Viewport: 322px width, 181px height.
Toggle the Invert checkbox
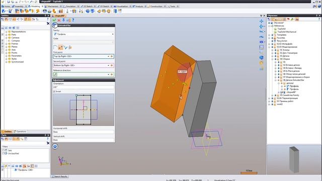(54, 92)
